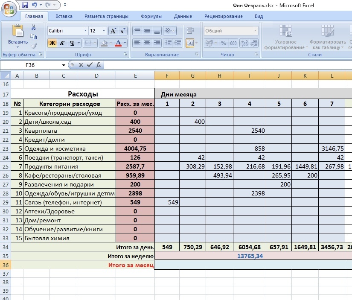The width and height of the screenshot is (352, 300).
Task: Customize Quick Access Toolbar dropdown
Action: point(65,5)
